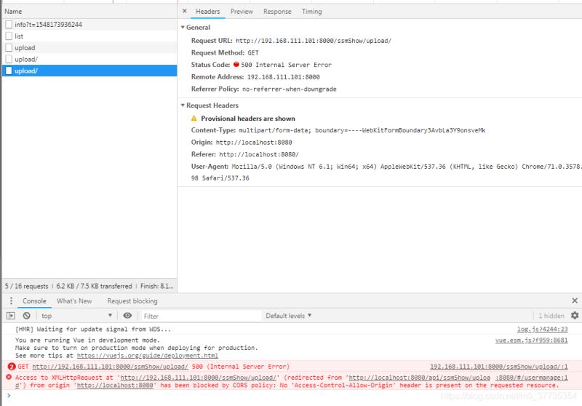Open the :8080/#/usermanage:1 source link
Image resolution: width=582 pixels, height=406 pixels.
(x=532, y=378)
